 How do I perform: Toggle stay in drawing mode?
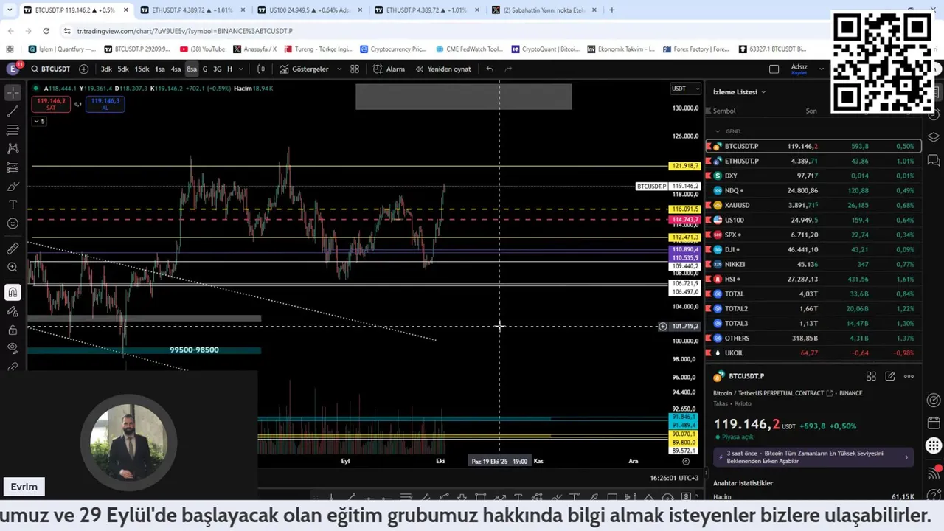pyautogui.click(x=13, y=311)
